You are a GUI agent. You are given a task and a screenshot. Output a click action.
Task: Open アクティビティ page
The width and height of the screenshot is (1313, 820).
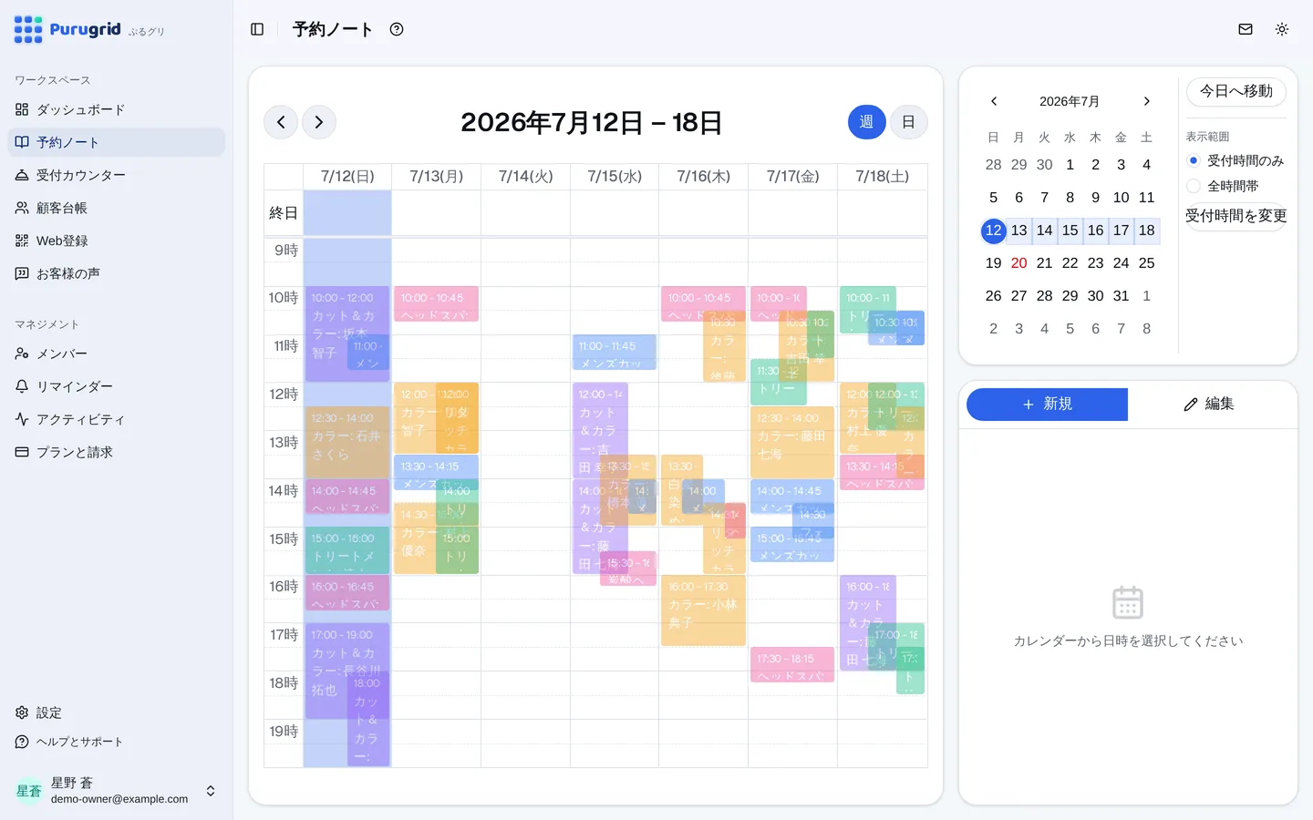pyautogui.click(x=117, y=419)
